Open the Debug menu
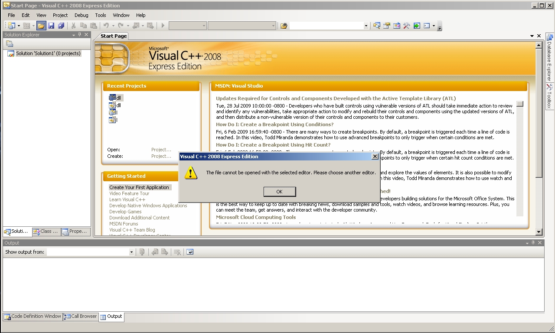The width and height of the screenshot is (555, 333). pos(81,15)
